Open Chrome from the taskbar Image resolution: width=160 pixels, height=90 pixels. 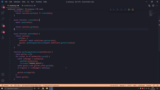coord(43,88)
